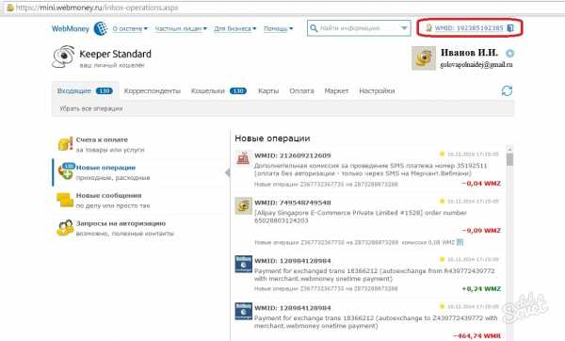Click the magnifier icon in search box
This screenshot has width=565, height=341.
tap(314, 28)
